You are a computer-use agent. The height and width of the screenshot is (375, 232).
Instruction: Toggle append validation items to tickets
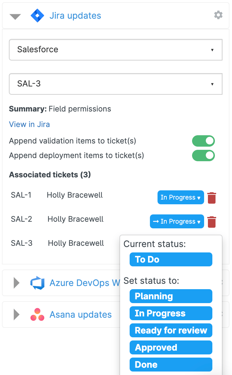click(203, 141)
